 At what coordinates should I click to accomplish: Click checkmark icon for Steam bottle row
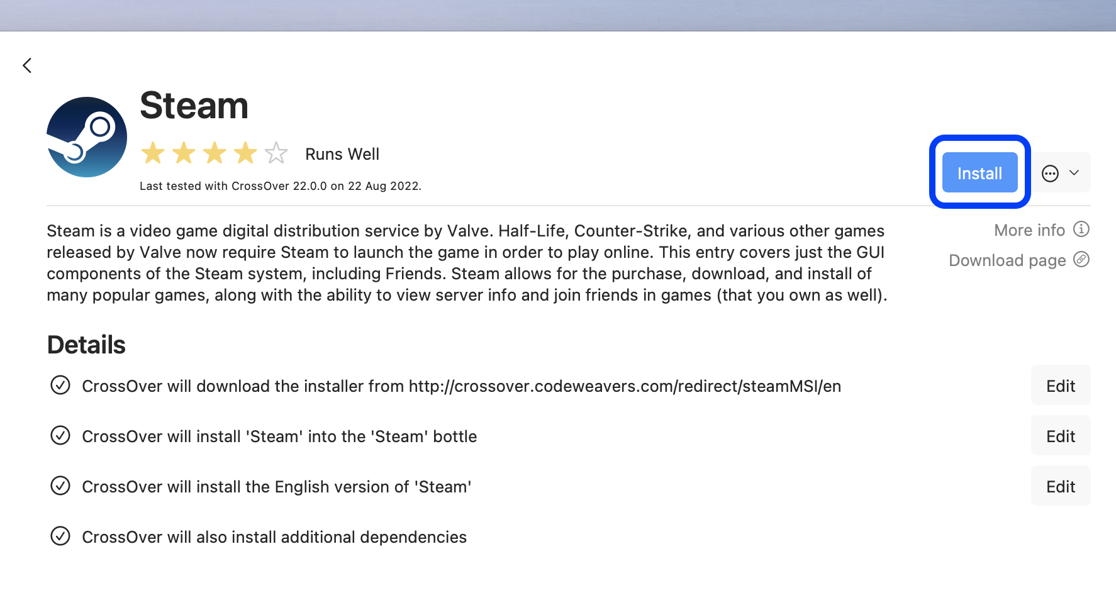coord(60,435)
